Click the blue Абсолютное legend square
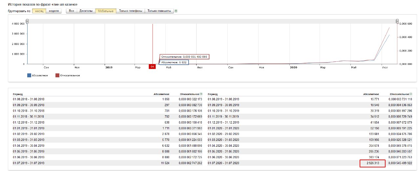The width and height of the screenshot is (420, 171). (x=29, y=75)
